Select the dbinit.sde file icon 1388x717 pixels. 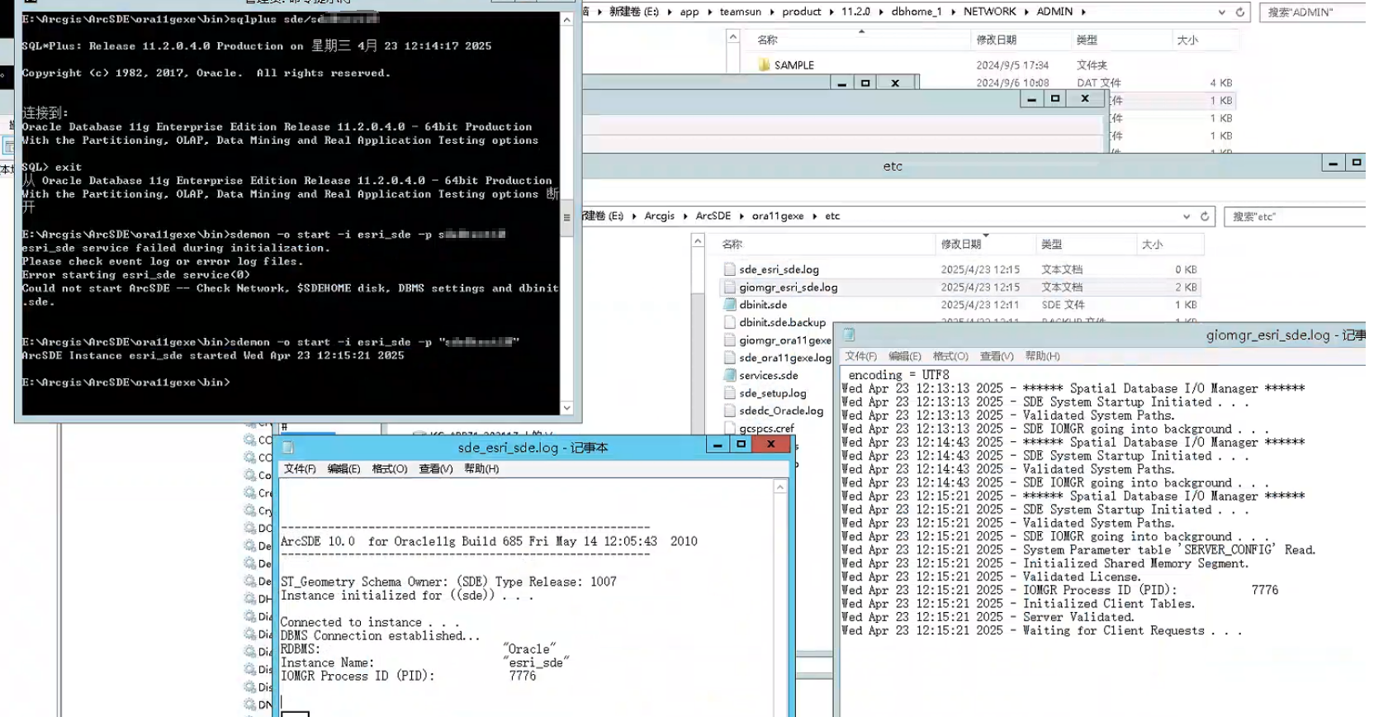[x=729, y=305]
